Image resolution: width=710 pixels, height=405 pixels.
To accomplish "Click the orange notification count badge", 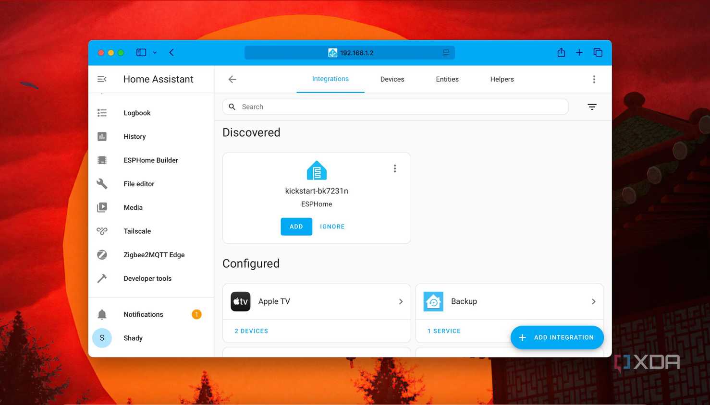I will click(196, 314).
